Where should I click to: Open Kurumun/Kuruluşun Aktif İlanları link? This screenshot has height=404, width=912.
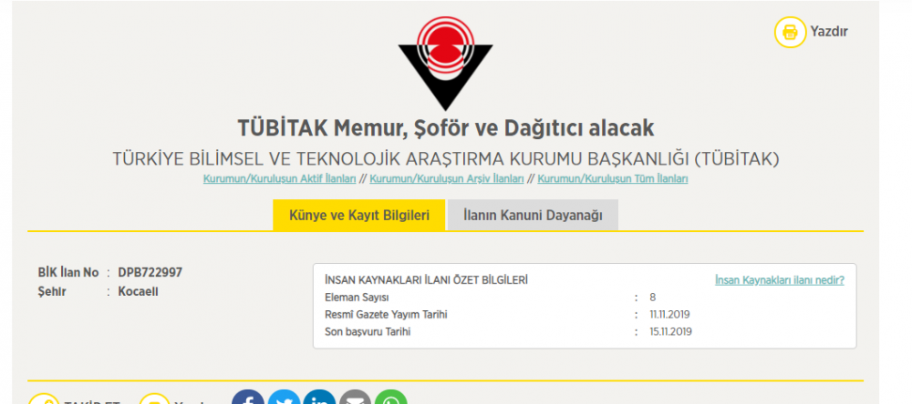pyautogui.click(x=279, y=178)
